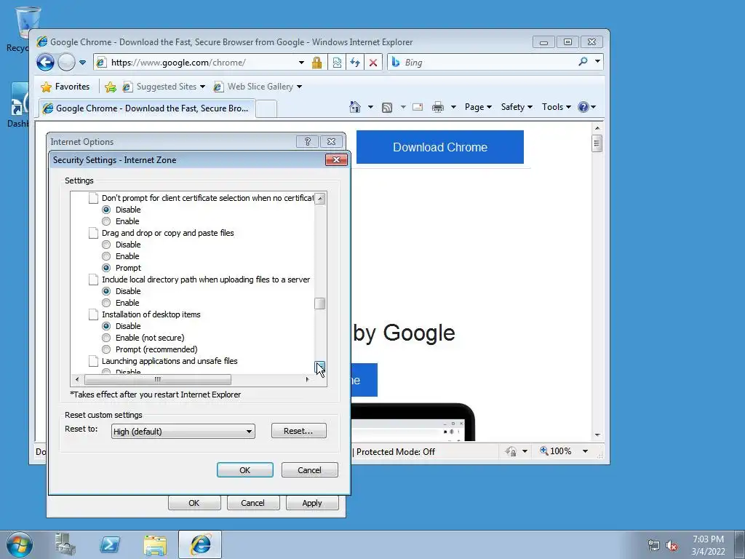Click Cancel in Internet Options window

click(x=252, y=503)
